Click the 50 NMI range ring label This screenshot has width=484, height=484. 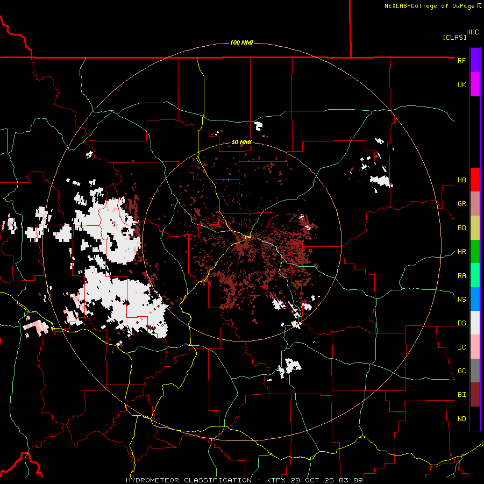[x=241, y=142]
